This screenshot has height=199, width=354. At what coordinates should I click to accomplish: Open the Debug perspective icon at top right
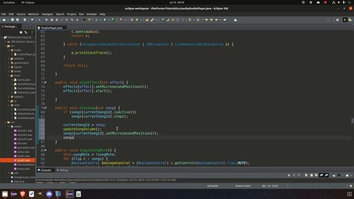[x=350, y=20]
